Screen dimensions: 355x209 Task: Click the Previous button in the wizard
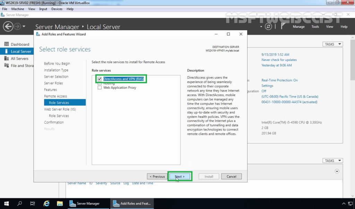click(x=157, y=176)
